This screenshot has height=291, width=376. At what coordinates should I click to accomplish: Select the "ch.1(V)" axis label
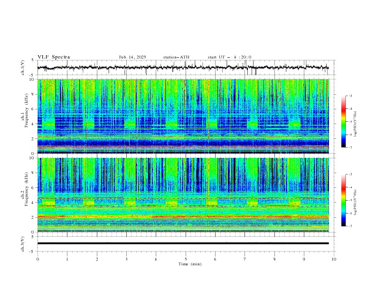coord(23,68)
